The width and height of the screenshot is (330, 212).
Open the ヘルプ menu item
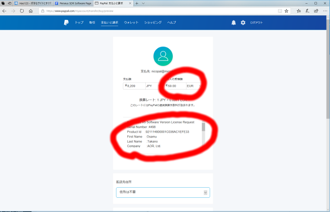171,22
